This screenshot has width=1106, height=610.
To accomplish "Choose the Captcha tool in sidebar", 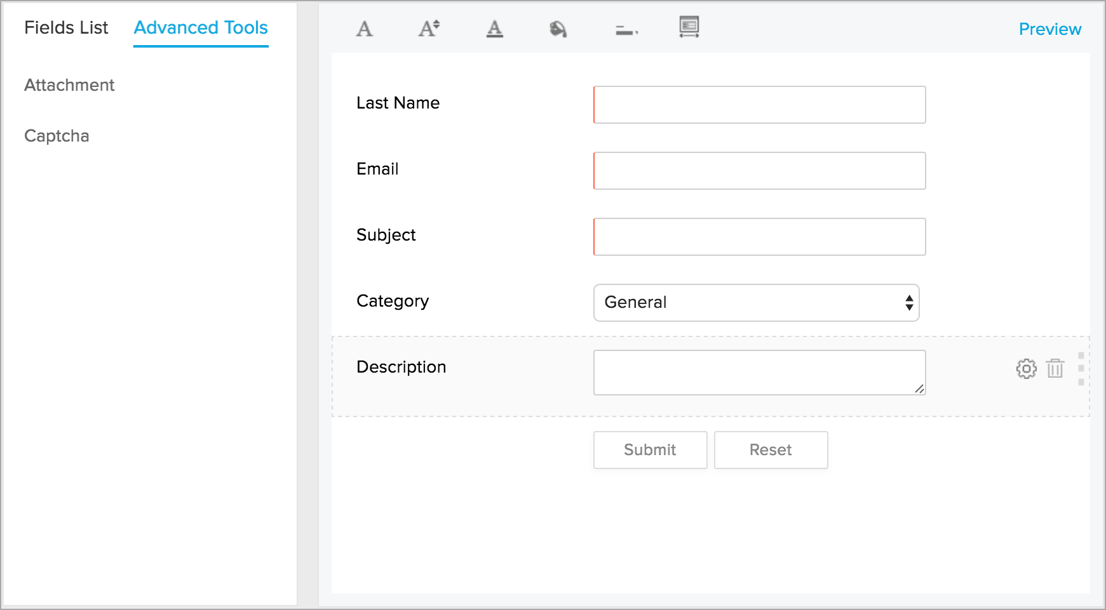I will (57, 136).
